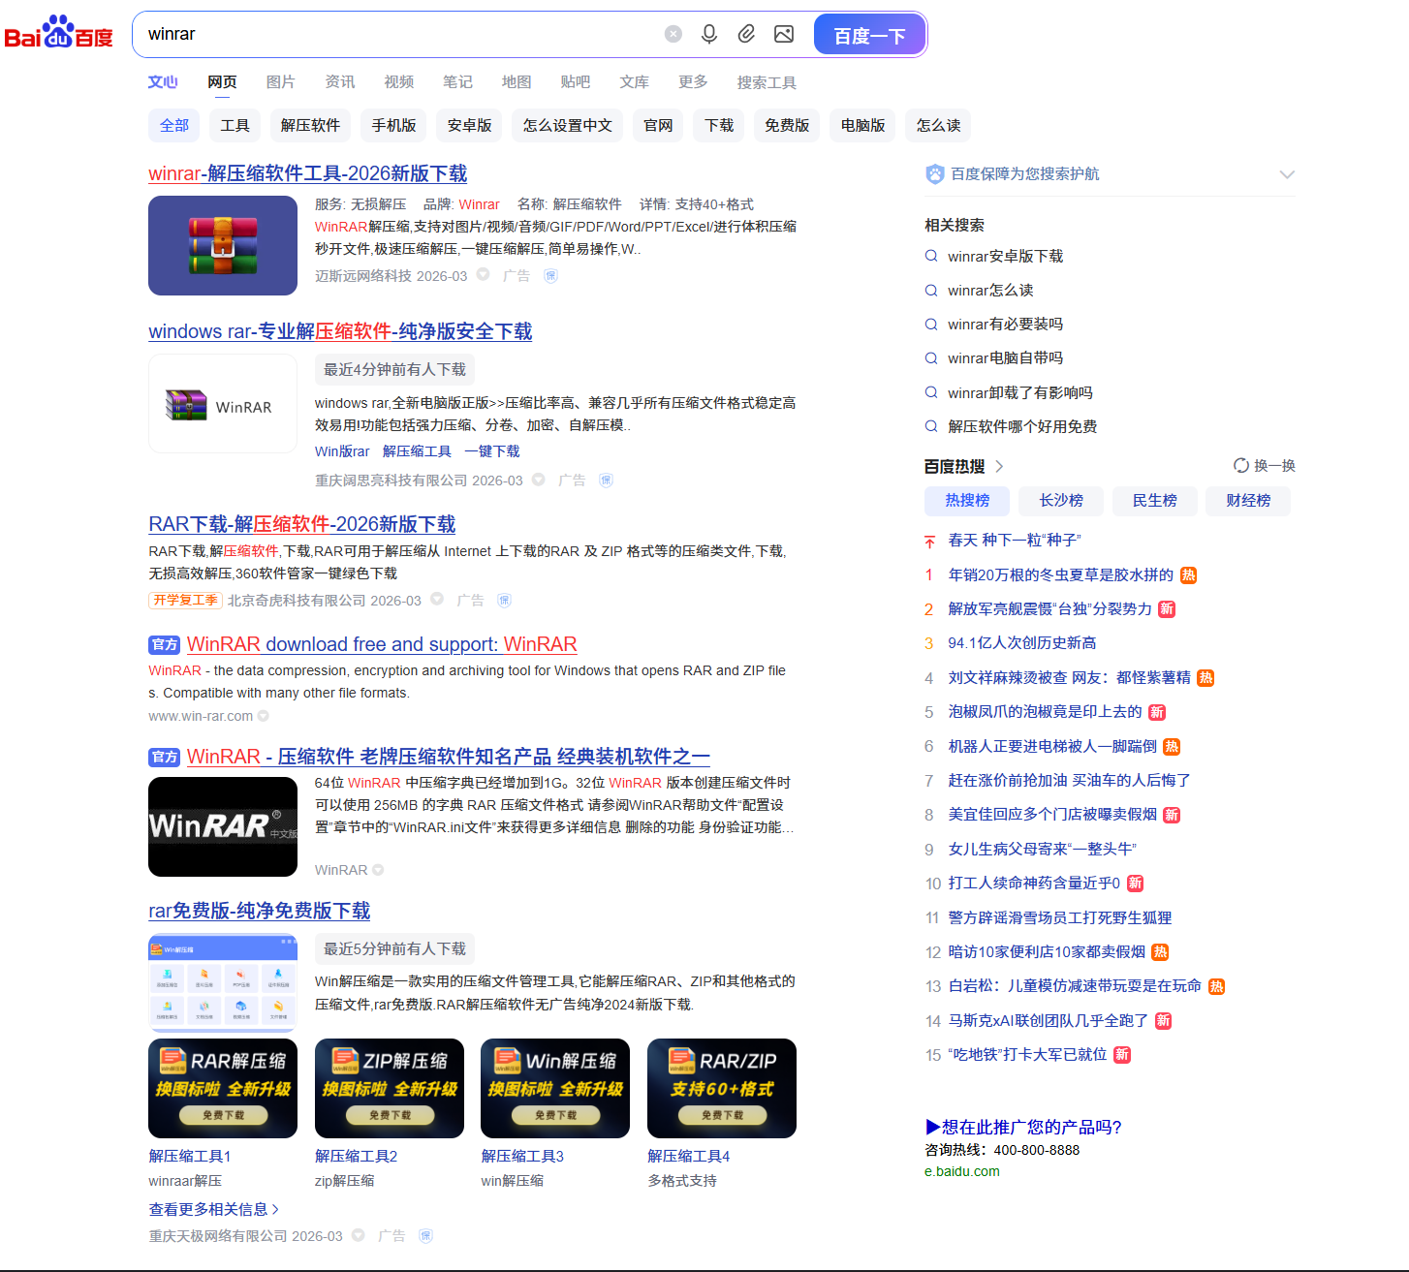Expand 百度热搜 with the arrow
Viewport: 1409px width, 1272px height.
pyautogui.click(x=1000, y=467)
